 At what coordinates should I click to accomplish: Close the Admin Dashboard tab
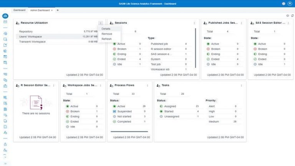pos(52,10)
